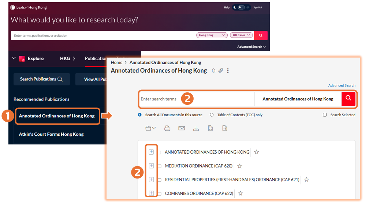Click the printer icon in the toolbar
The width and height of the screenshot is (365, 202).
click(167, 128)
